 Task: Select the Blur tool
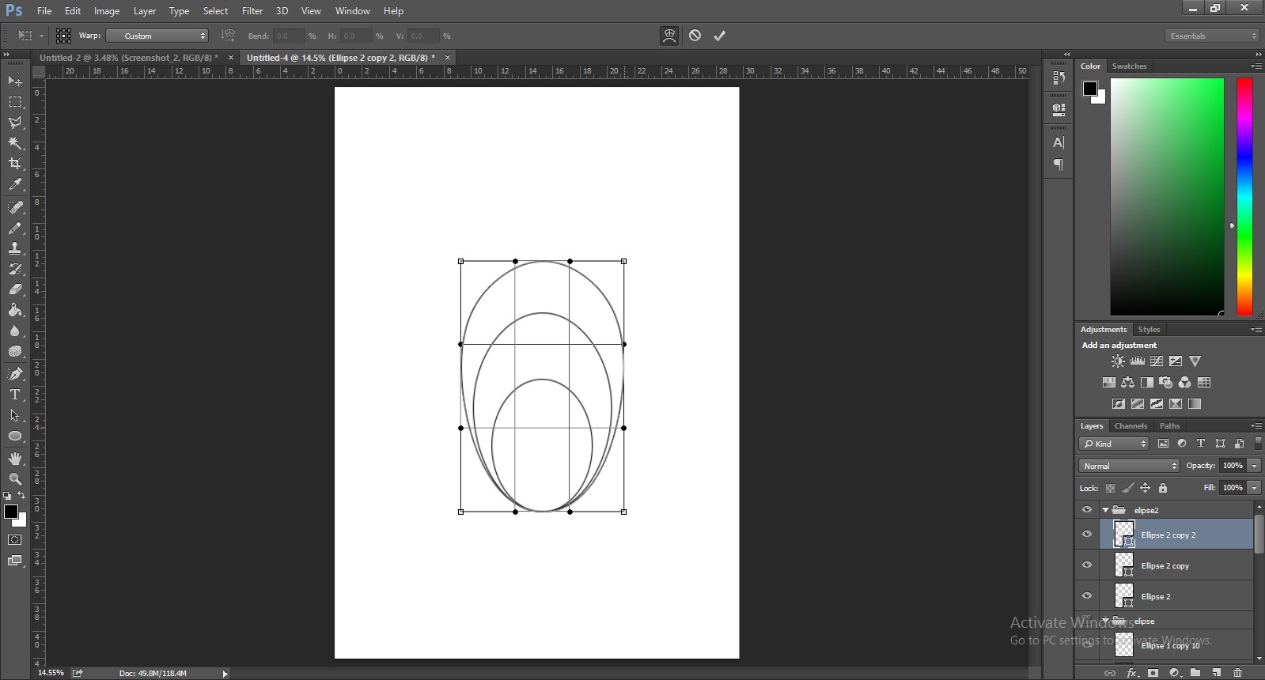(x=15, y=331)
